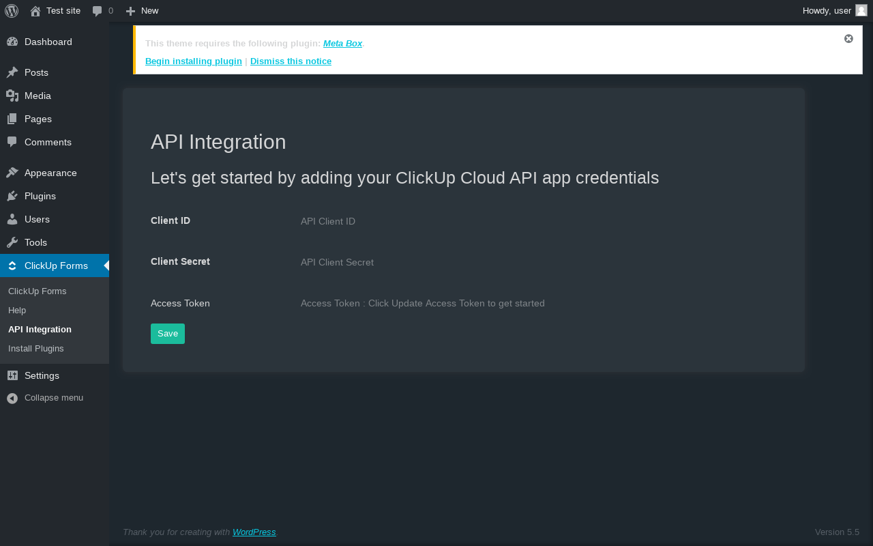Open the Users menu
873x546 pixels.
(x=55, y=219)
